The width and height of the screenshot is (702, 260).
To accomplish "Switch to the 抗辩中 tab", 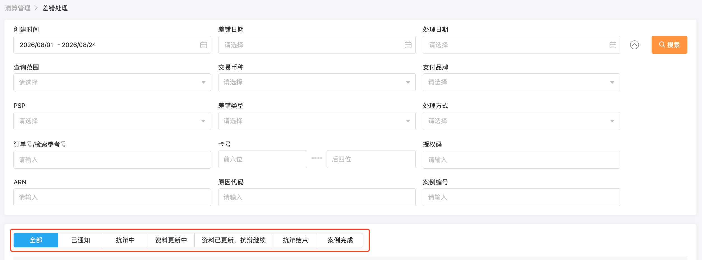I will coord(125,240).
